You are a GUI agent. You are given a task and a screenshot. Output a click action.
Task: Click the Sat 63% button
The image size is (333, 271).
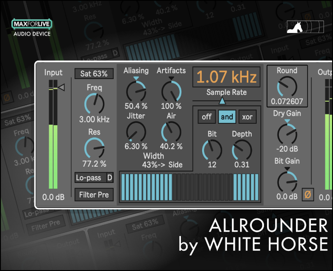(x=94, y=74)
